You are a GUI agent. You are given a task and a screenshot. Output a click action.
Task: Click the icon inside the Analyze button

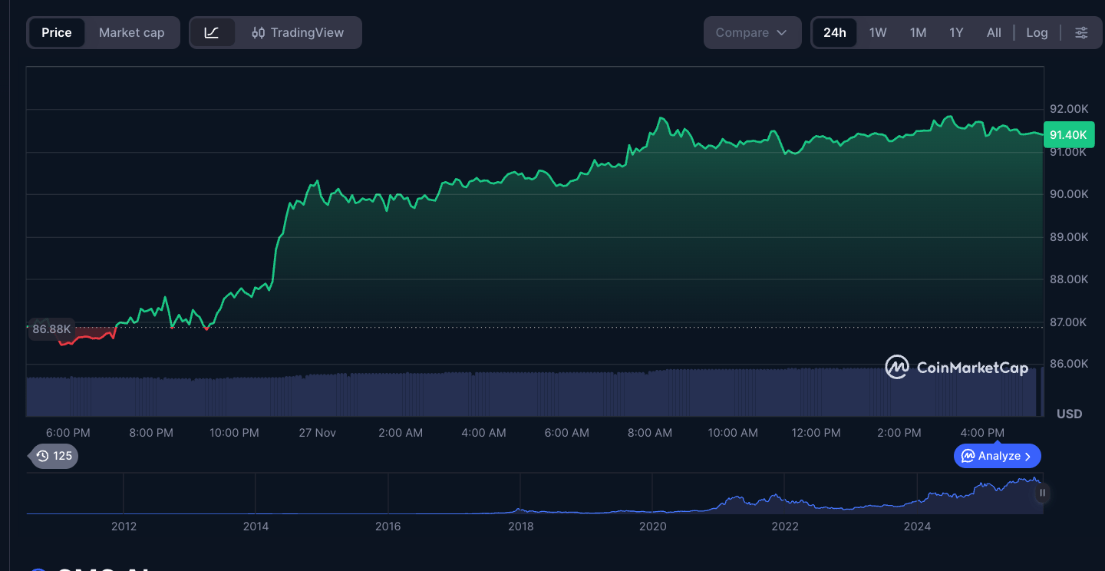(x=968, y=456)
